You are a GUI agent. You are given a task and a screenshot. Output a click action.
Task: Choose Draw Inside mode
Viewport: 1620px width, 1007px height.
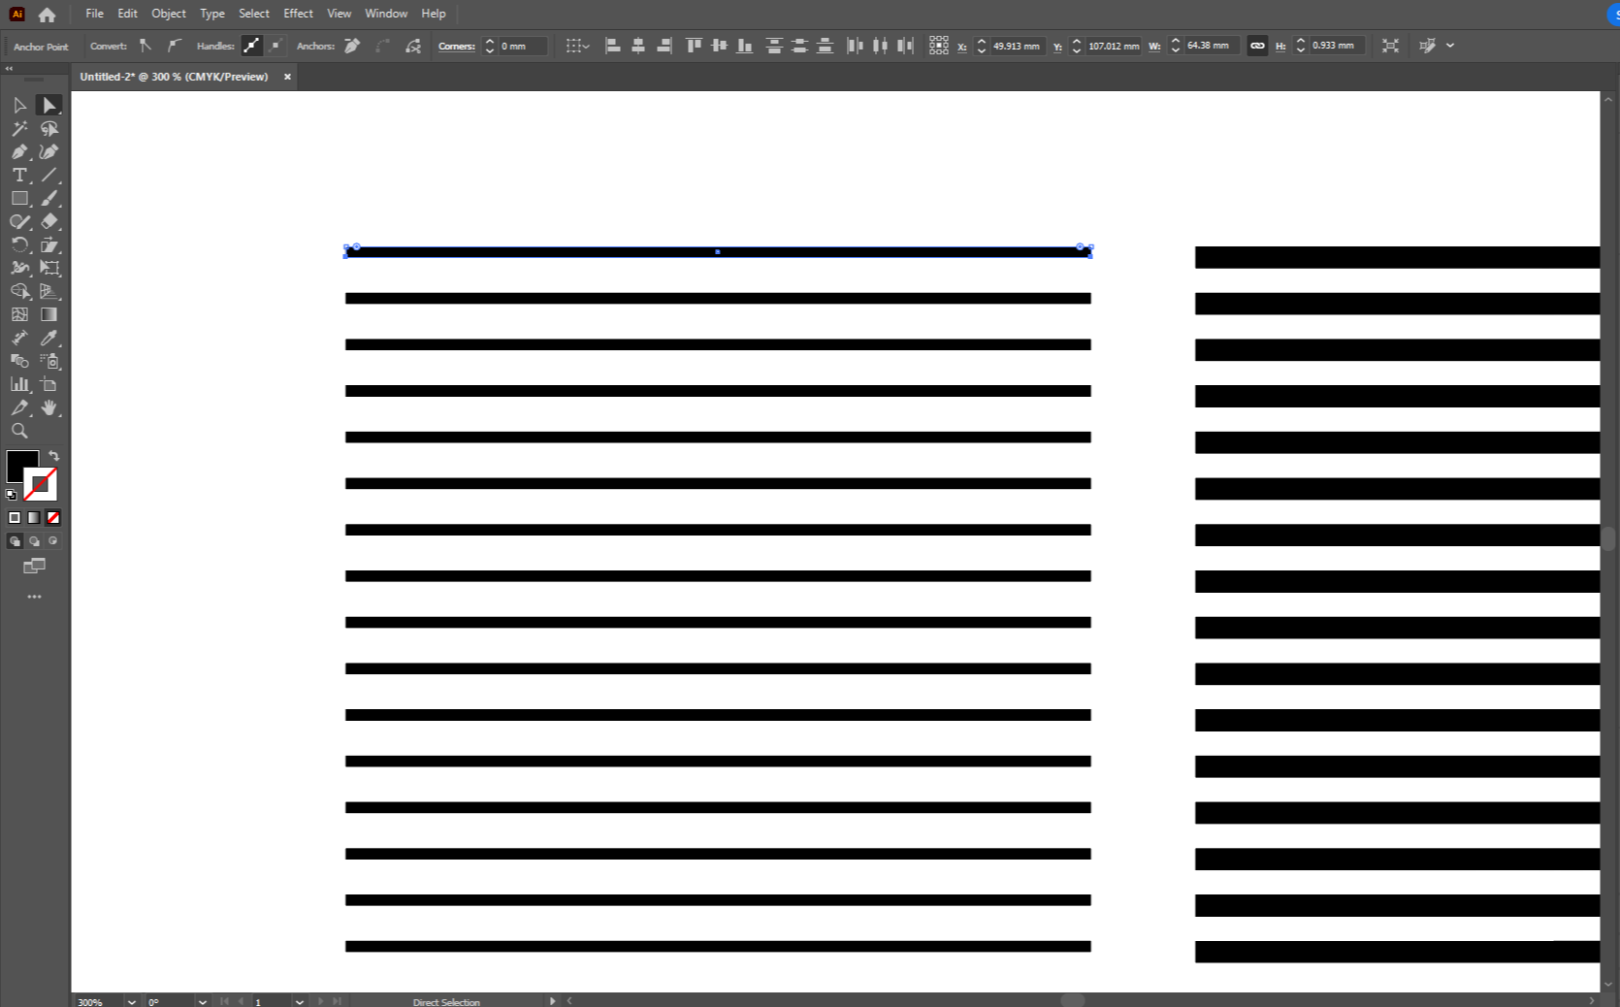(x=53, y=541)
